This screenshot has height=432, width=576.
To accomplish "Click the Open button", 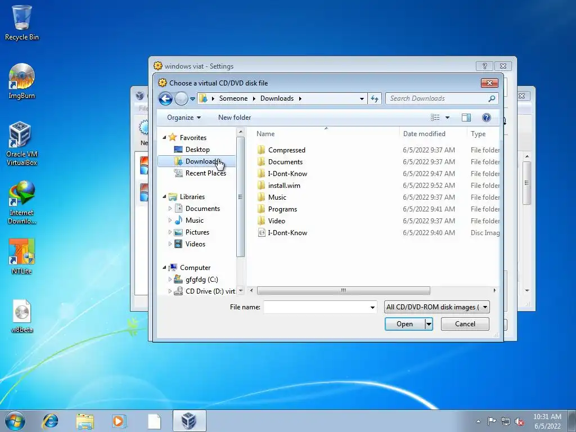I will (x=405, y=324).
